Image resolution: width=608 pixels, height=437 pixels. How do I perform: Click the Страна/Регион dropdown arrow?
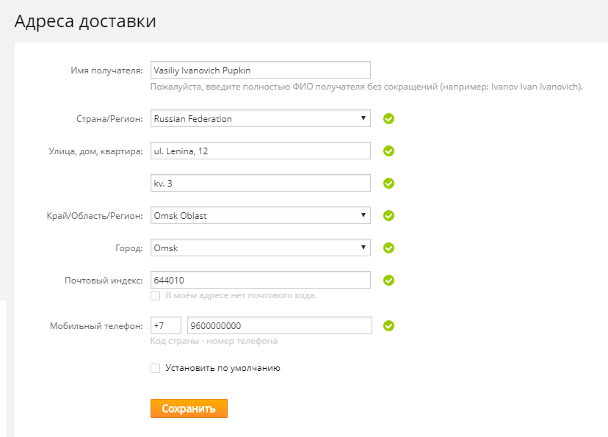[x=363, y=118]
